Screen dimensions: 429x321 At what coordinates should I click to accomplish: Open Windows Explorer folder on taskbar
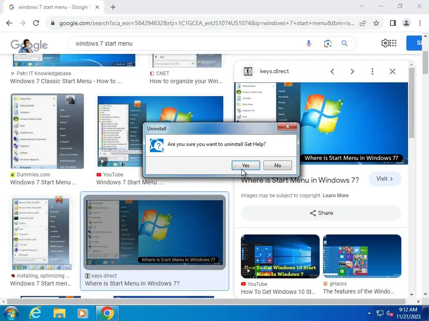tap(59, 313)
